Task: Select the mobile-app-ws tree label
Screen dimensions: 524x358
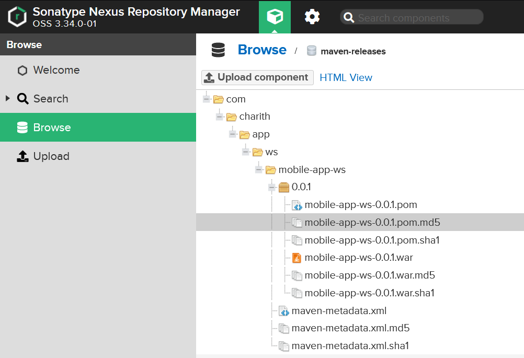Action: [x=312, y=170]
